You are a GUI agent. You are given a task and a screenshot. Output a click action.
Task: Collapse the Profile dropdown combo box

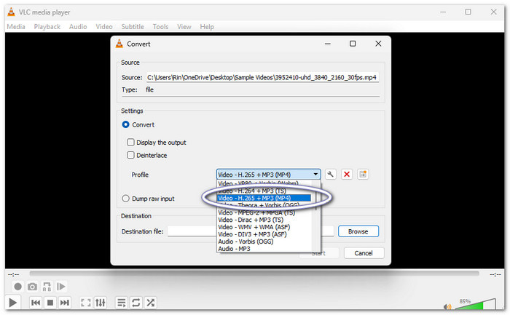click(268, 175)
